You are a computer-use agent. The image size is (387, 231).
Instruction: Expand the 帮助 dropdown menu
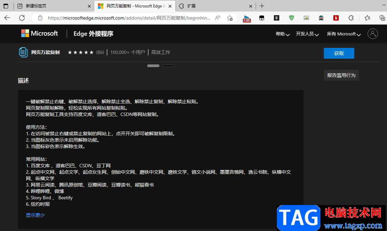tap(283, 34)
